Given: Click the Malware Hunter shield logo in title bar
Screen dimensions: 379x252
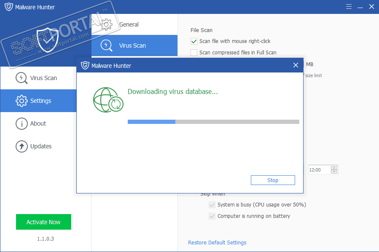Looking at the screenshot, I should tap(9, 7).
